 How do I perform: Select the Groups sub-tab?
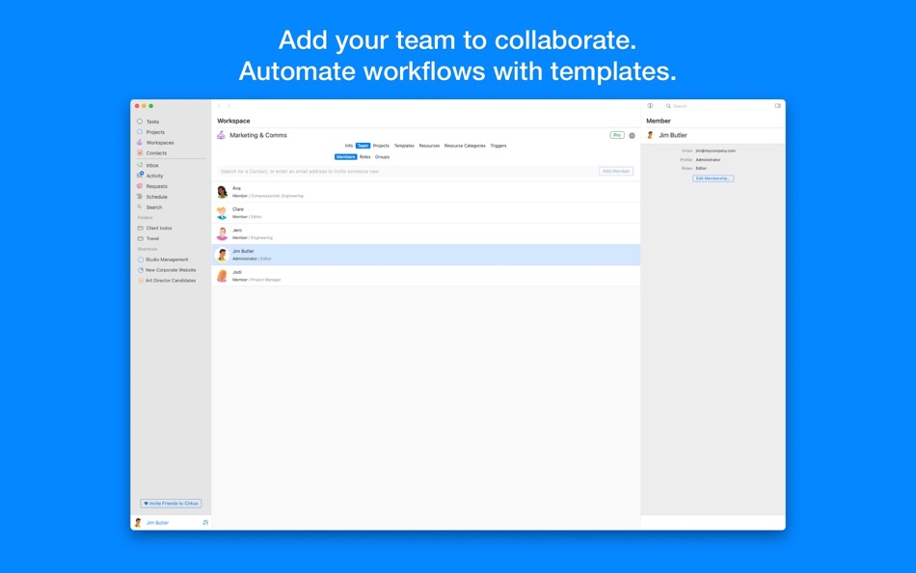tap(382, 156)
